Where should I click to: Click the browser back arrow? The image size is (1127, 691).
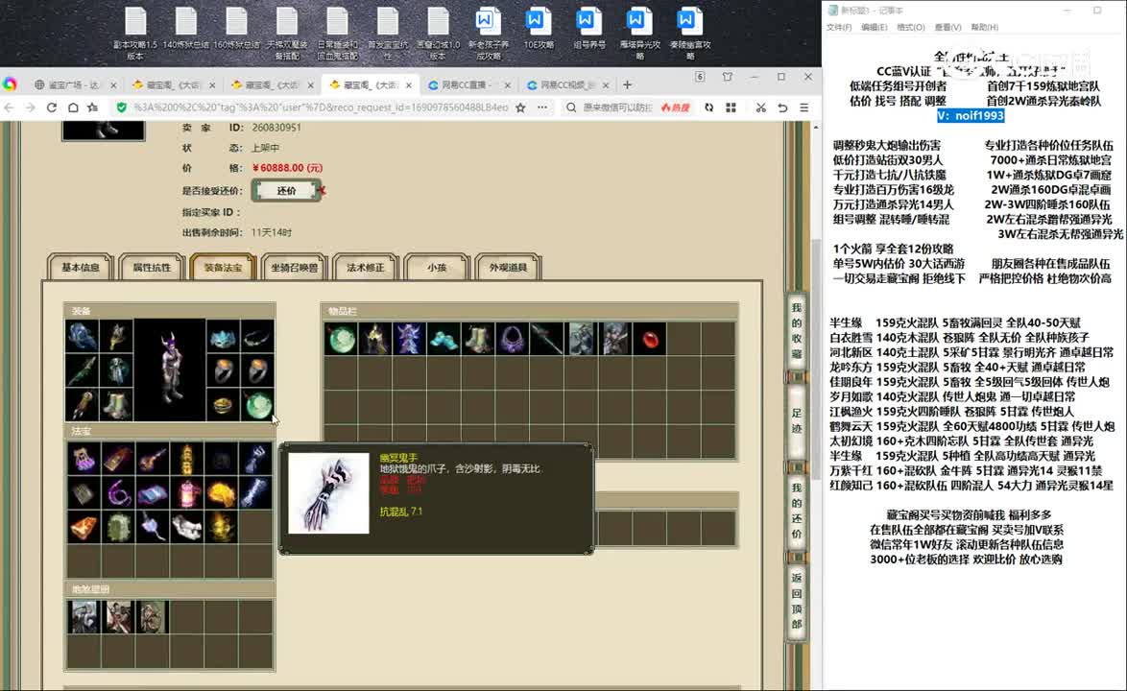tap(10, 107)
